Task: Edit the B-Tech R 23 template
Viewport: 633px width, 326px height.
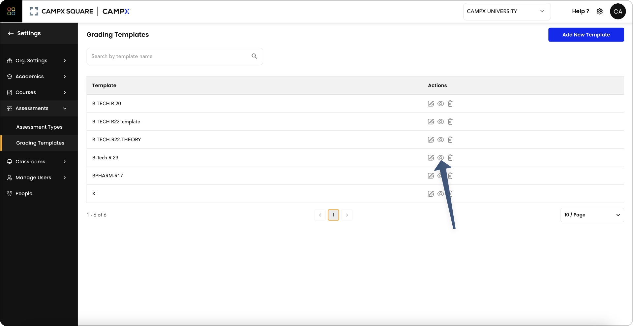Action: [x=431, y=158]
